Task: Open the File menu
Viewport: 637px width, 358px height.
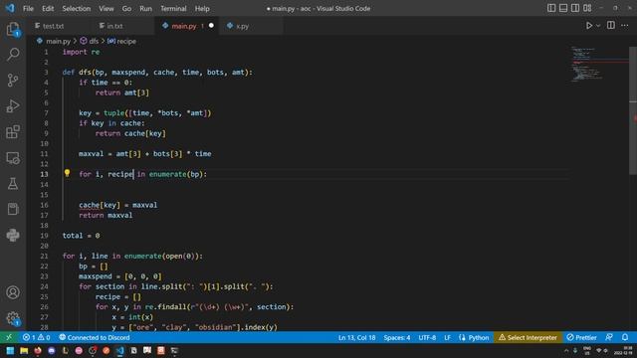Action: coord(28,8)
